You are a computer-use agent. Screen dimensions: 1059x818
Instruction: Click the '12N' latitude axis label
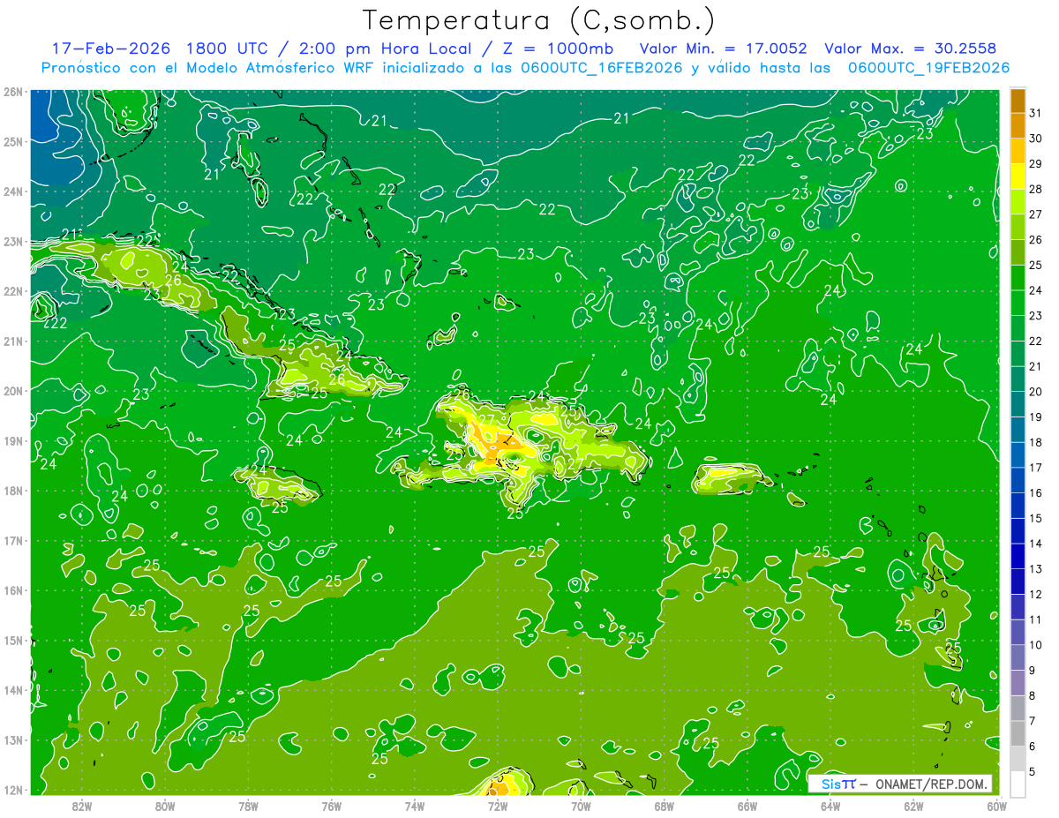[13, 789]
